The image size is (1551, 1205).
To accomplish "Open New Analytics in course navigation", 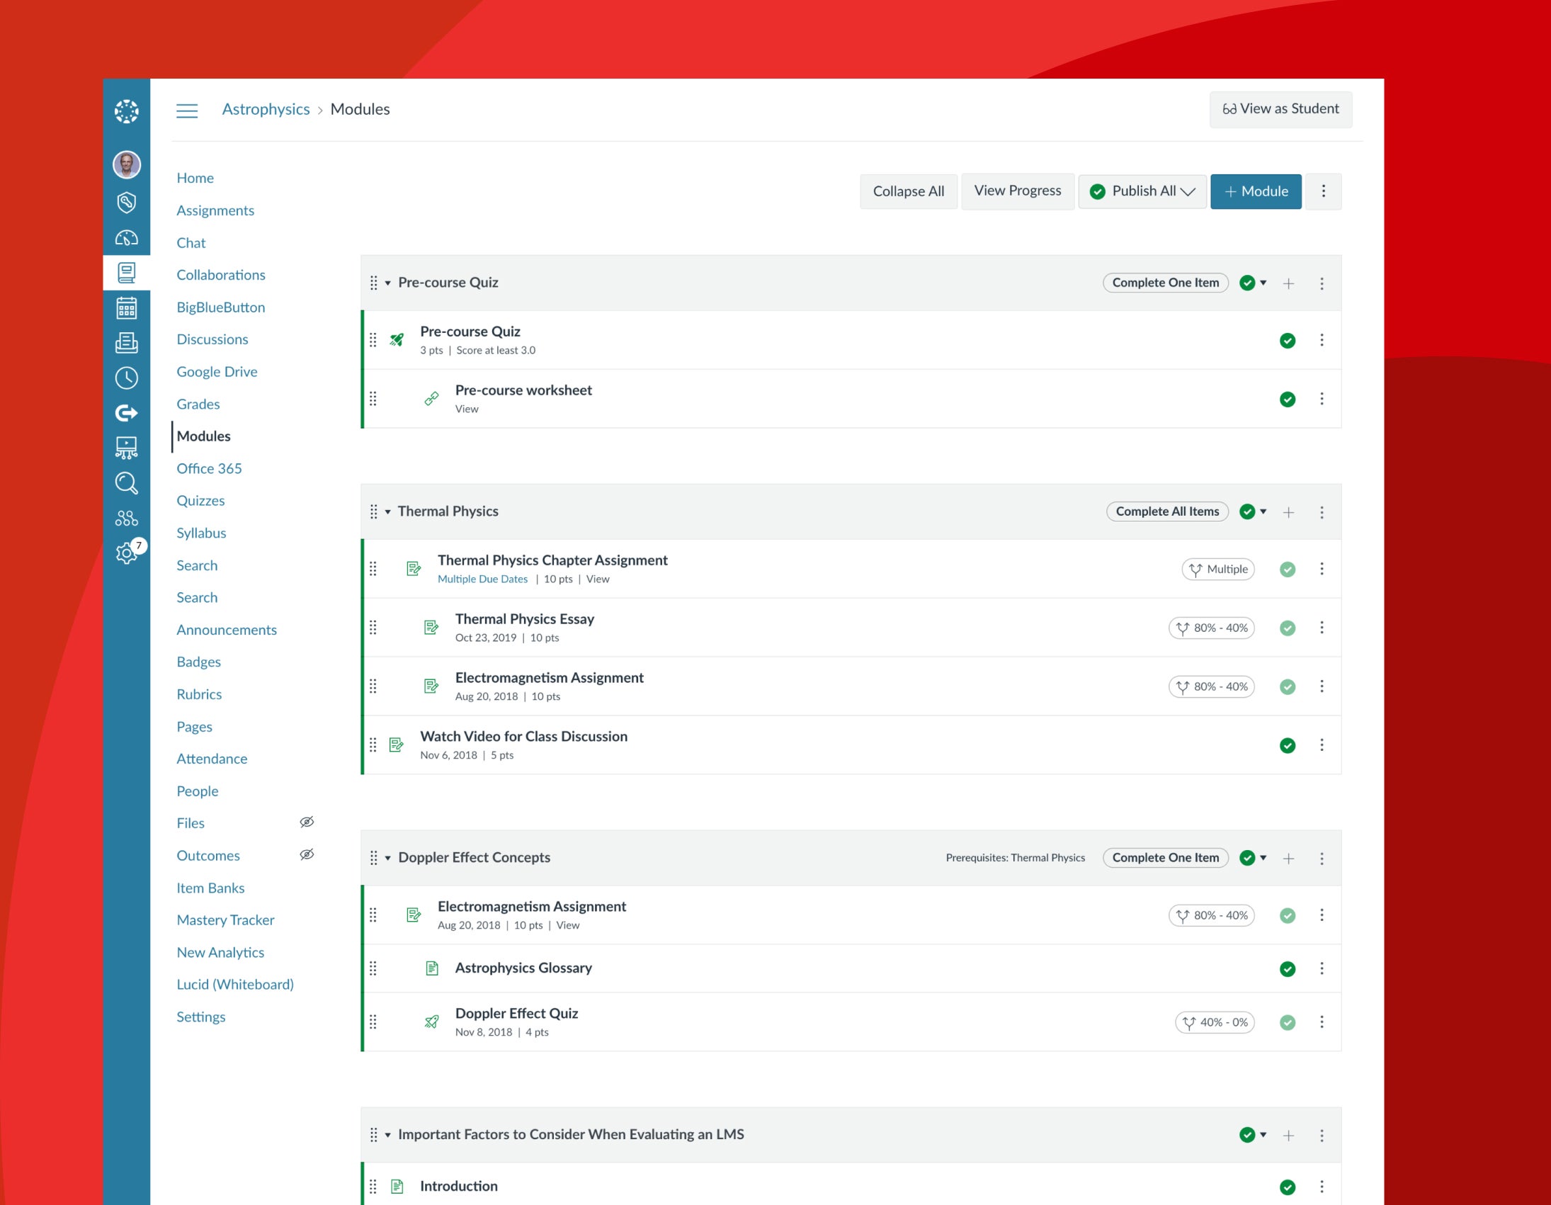I will (220, 952).
